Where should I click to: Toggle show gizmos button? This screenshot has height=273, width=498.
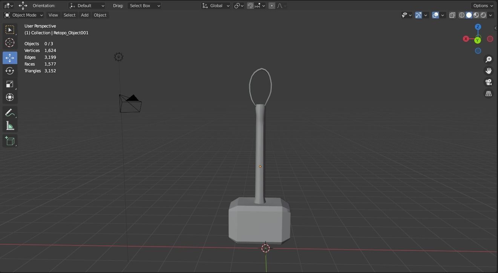tap(418, 15)
